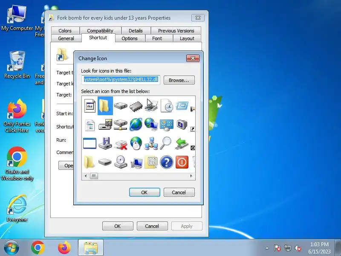The height and width of the screenshot is (256, 341).
Task: Choose the rich text document icon
Action: [90, 125]
